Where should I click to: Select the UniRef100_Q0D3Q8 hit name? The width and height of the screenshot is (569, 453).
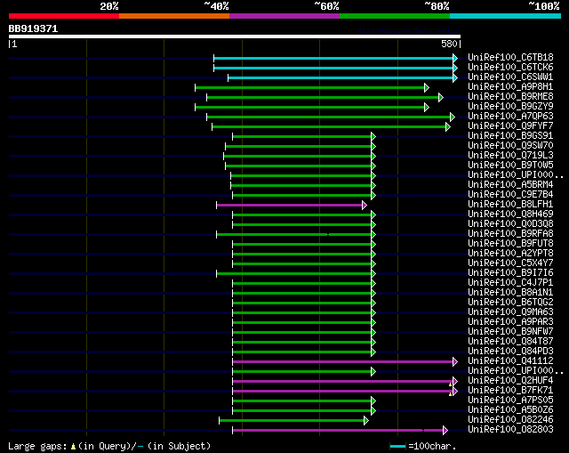[510, 223]
